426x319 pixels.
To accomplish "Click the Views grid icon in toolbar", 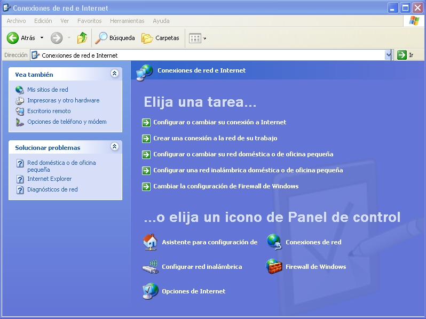I will (x=195, y=38).
